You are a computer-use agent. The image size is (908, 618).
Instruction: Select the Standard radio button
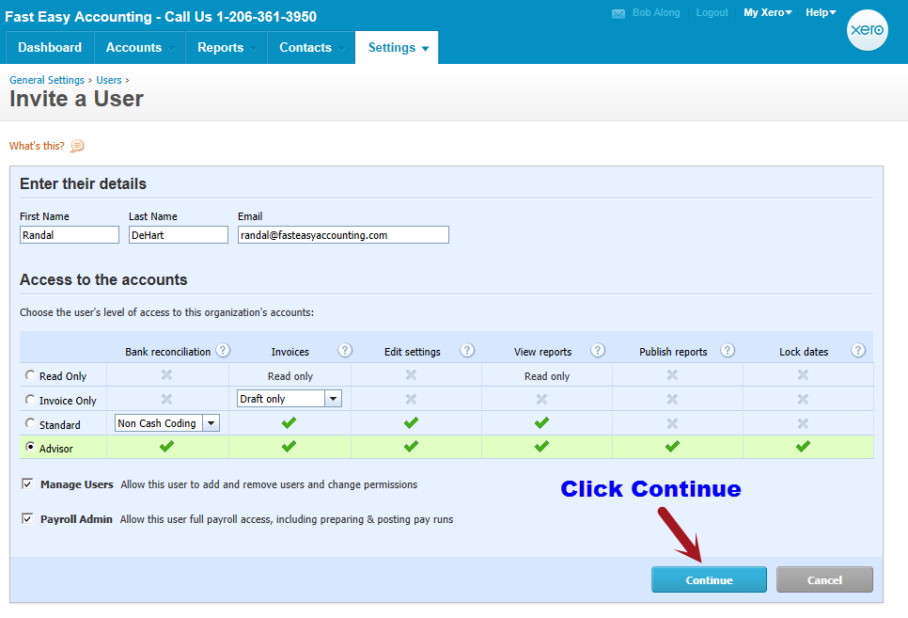pos(30,423)
